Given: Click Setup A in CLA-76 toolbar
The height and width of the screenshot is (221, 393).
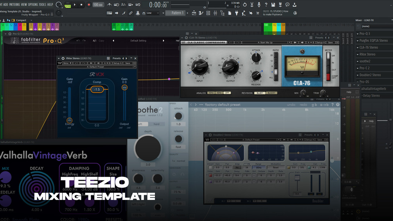Looking at the screenshot, I should tap(321, 42).
